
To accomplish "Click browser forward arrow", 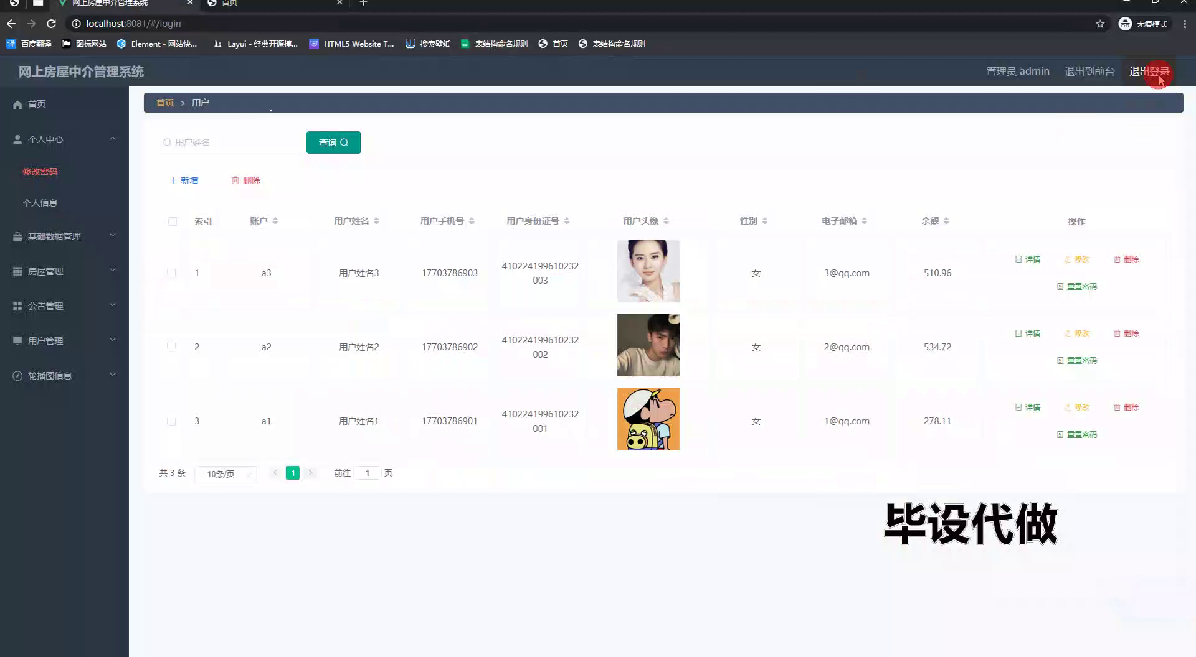I will 31,24.
